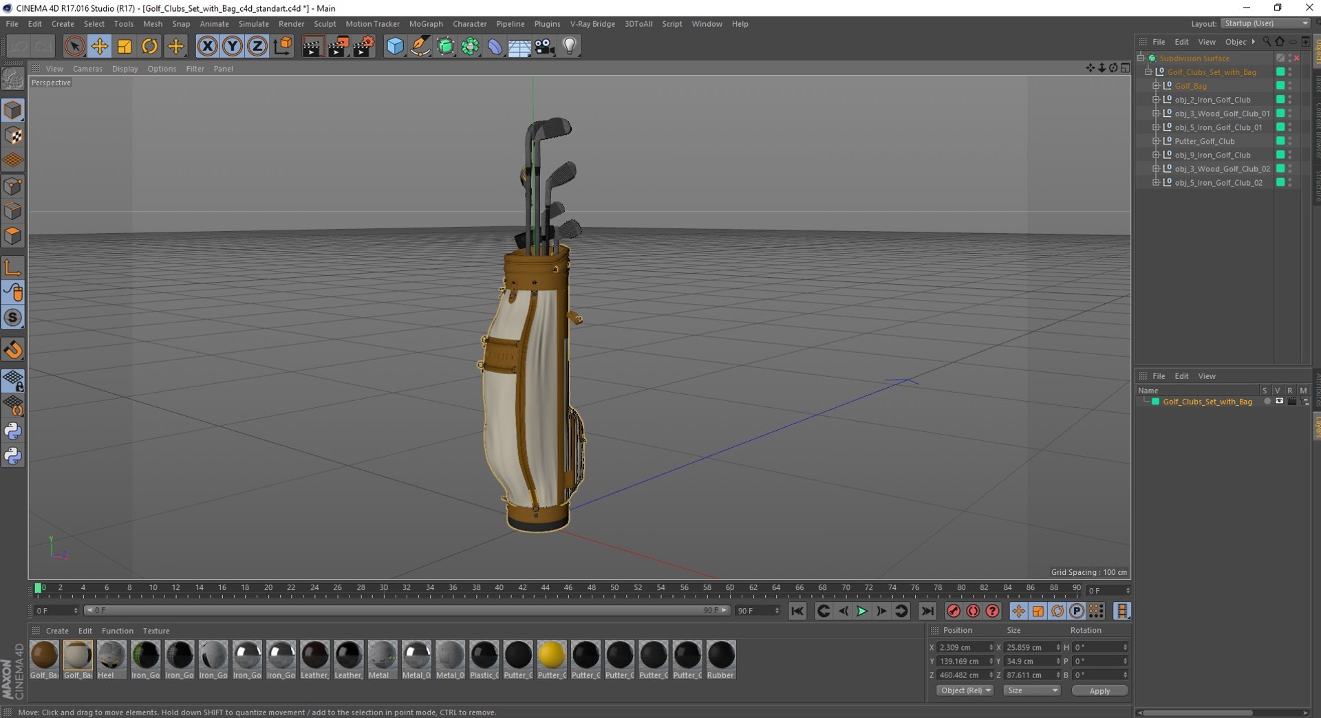Click the Apply button in coordinates
The image size is (1321, 718).
pos(1099,690)
